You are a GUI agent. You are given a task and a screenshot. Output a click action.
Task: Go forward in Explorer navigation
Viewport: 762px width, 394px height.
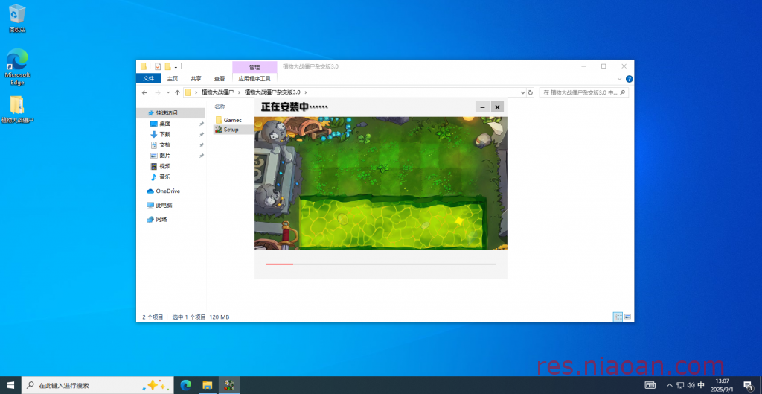click(x=158, y=92)
